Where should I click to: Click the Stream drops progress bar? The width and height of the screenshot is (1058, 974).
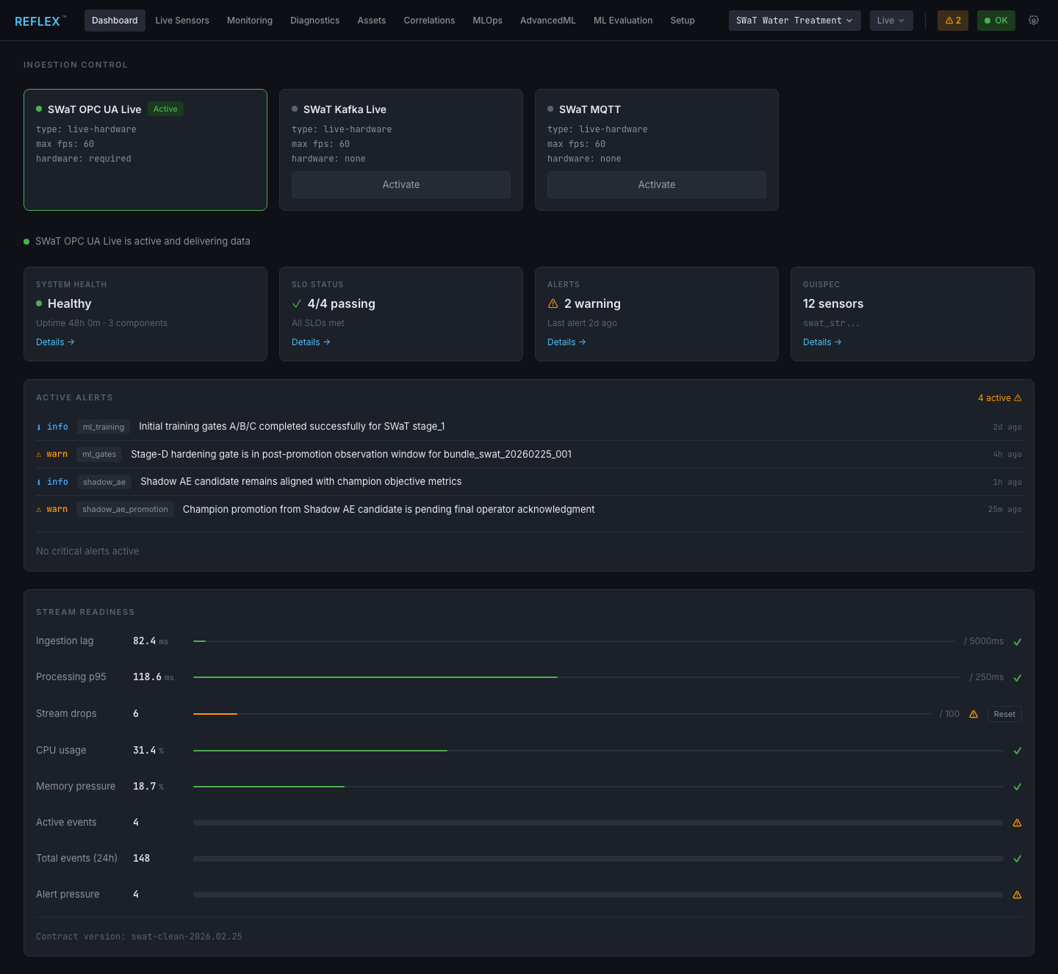tap(562, 714)
